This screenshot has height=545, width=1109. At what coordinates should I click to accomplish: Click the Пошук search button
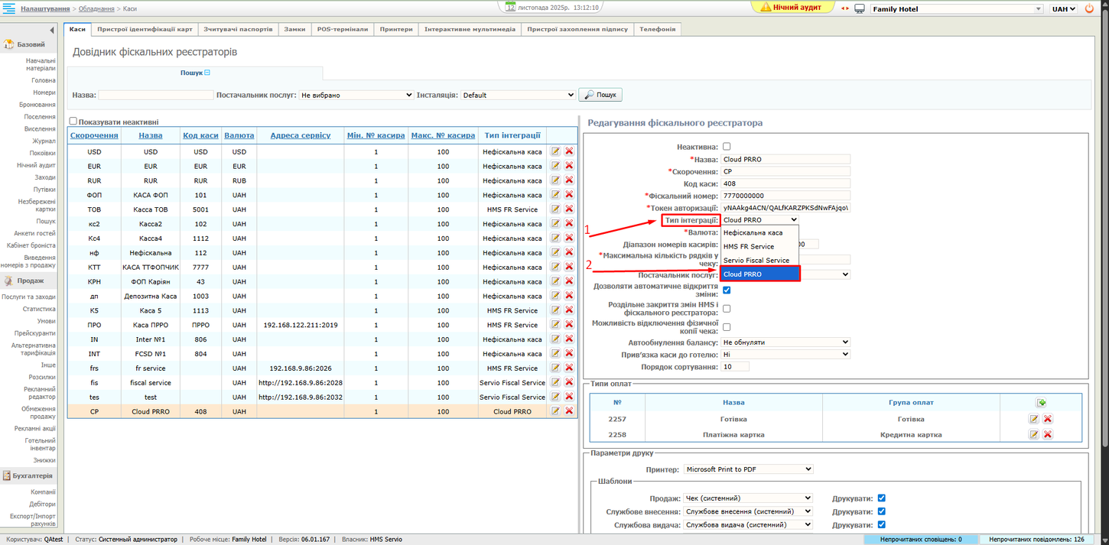pos(600,95)
